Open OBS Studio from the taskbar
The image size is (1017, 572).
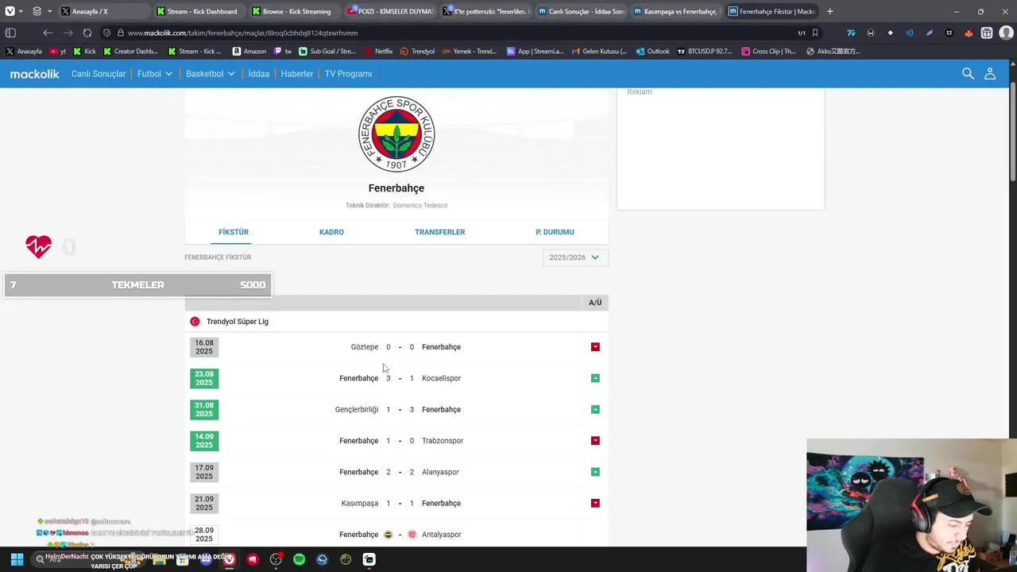click(x=276, y=559)
